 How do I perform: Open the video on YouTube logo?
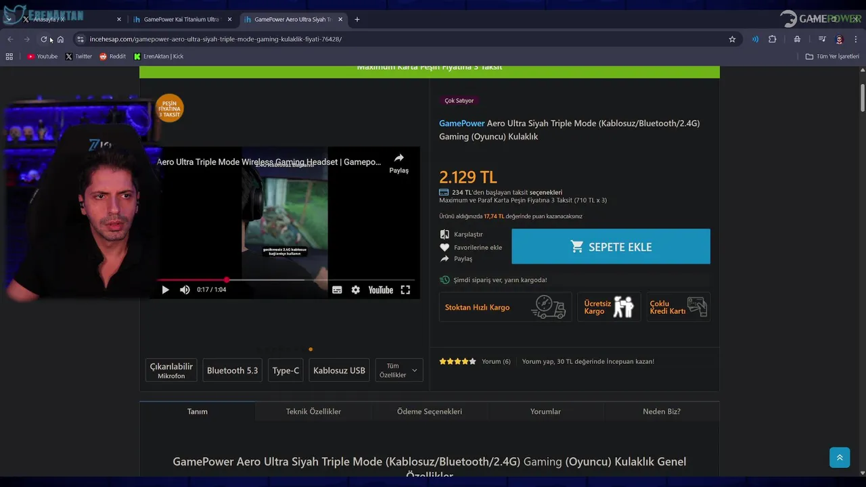(x=380, y=289)
